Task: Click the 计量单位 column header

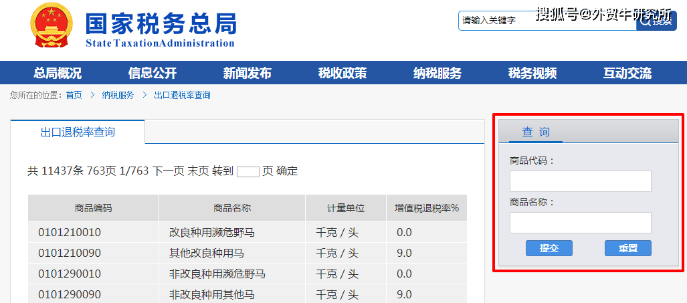Action: click(346, 208)
